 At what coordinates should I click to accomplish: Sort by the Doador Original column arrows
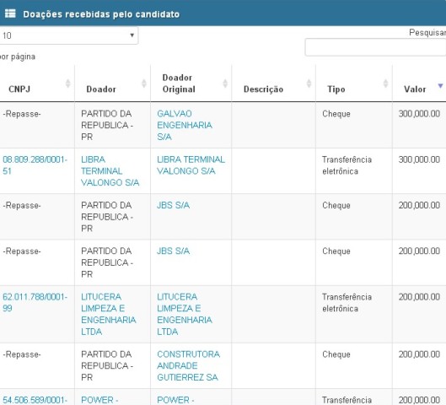tap(225, 84)
